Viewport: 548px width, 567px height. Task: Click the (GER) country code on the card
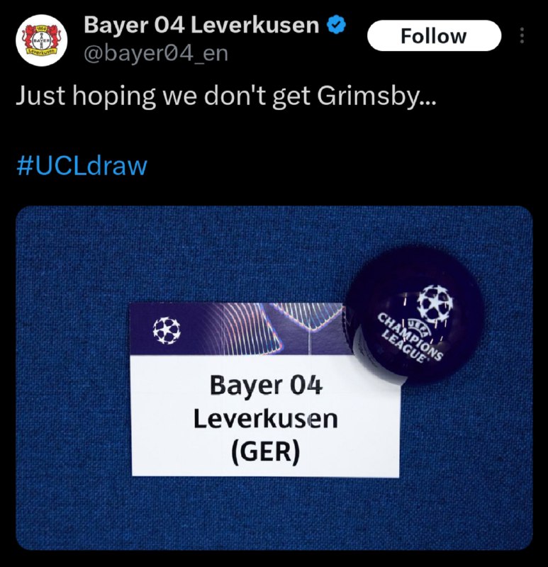(266, 452)
